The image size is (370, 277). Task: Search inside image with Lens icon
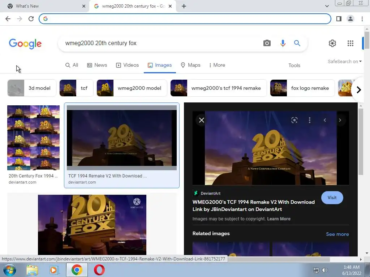[294, 120]
